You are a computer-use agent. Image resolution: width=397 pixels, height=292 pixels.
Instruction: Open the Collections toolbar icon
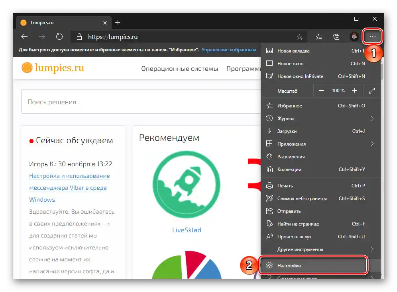[336, 37]
